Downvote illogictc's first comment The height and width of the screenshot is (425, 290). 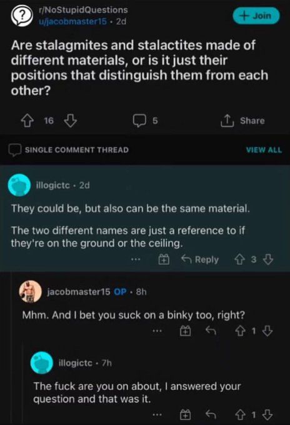(268, 259)
